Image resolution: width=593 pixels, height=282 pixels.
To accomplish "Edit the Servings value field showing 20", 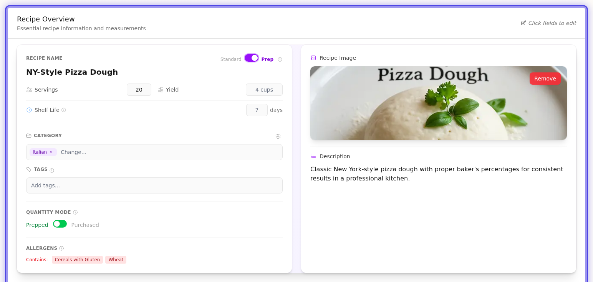I will point(139,90).
